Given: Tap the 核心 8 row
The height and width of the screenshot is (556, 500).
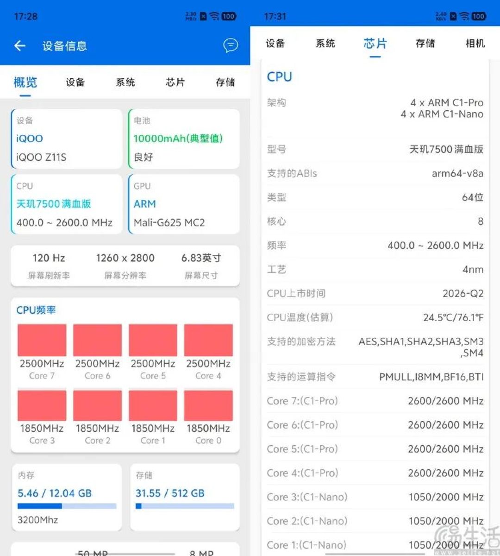Looking at the screenshot, I should (375, 221).
